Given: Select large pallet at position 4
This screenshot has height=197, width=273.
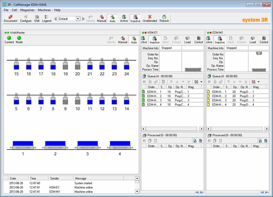Looking at the screenshot, I should [x=120, y=145].
